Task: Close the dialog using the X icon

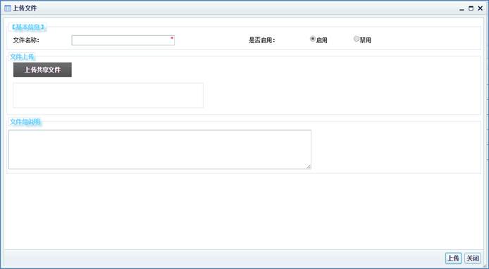Action: [481, 8]
